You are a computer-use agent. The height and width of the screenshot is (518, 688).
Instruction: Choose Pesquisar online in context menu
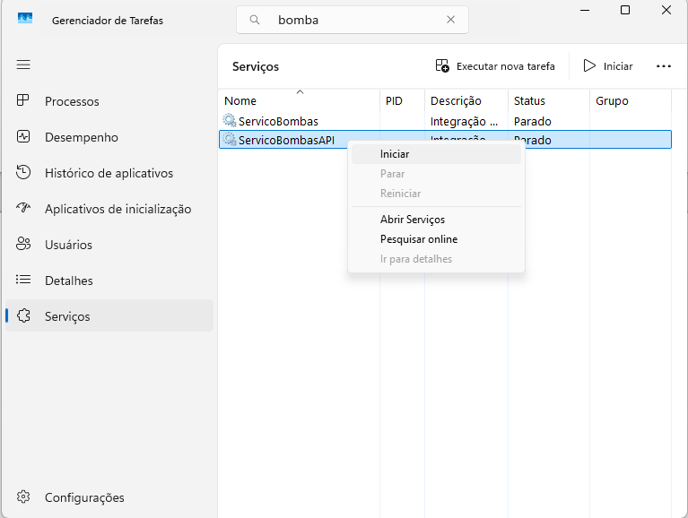pyautogui.click(x=436, y=239)
